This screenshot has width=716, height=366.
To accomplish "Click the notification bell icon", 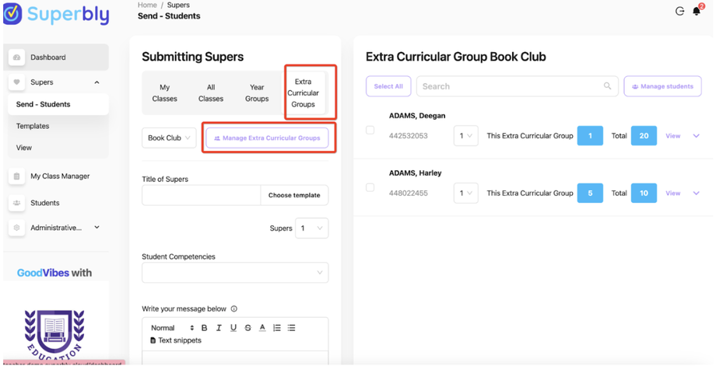I will (x=696, y=12).
